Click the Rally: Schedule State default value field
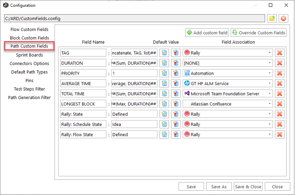This screenshot has height=195, width=295. tap(134, 124)
